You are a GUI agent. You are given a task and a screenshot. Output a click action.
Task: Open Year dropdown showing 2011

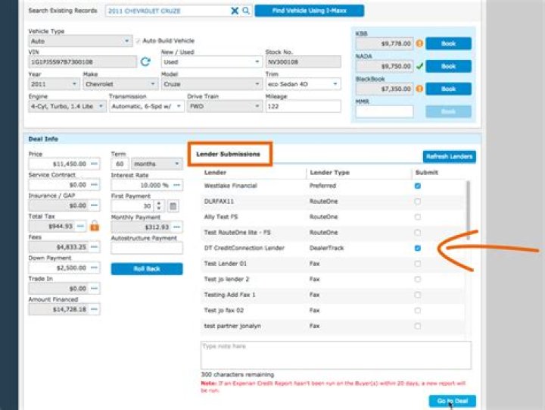54,84
